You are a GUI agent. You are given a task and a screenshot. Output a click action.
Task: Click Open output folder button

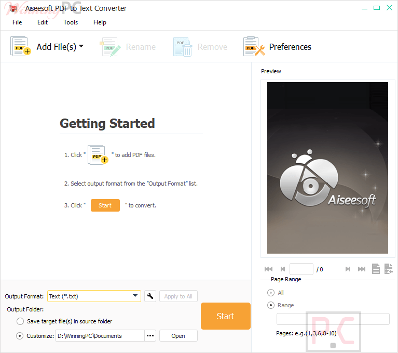(179, 336)
